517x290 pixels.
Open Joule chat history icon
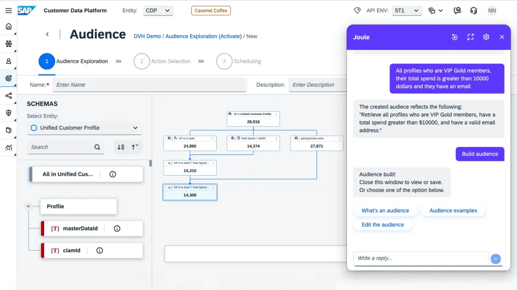coord(454,37)
